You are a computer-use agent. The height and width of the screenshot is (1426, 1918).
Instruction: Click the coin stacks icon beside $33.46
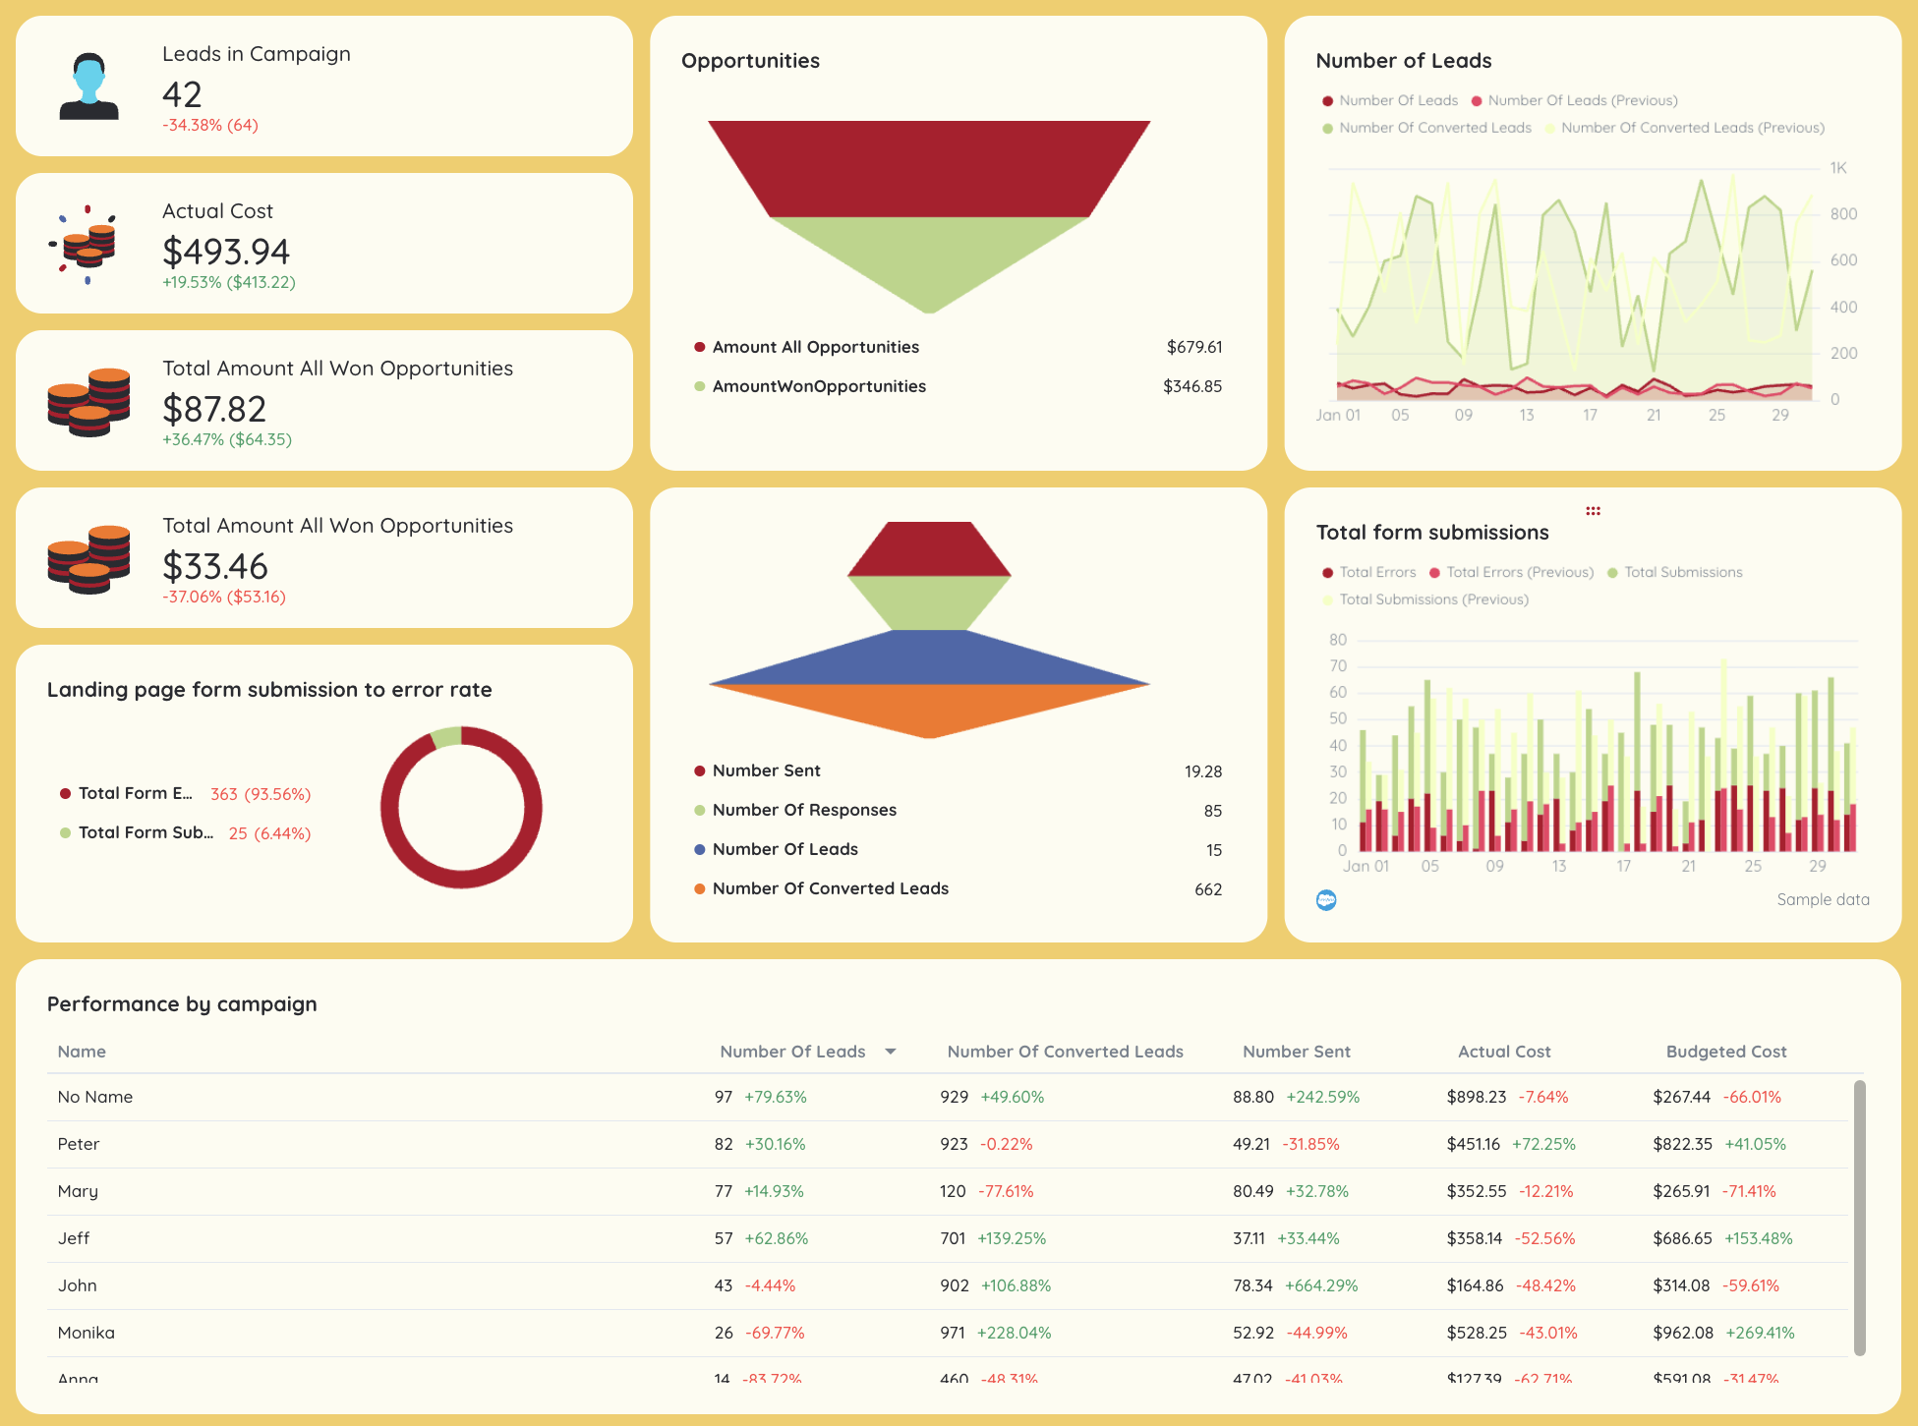87,558
